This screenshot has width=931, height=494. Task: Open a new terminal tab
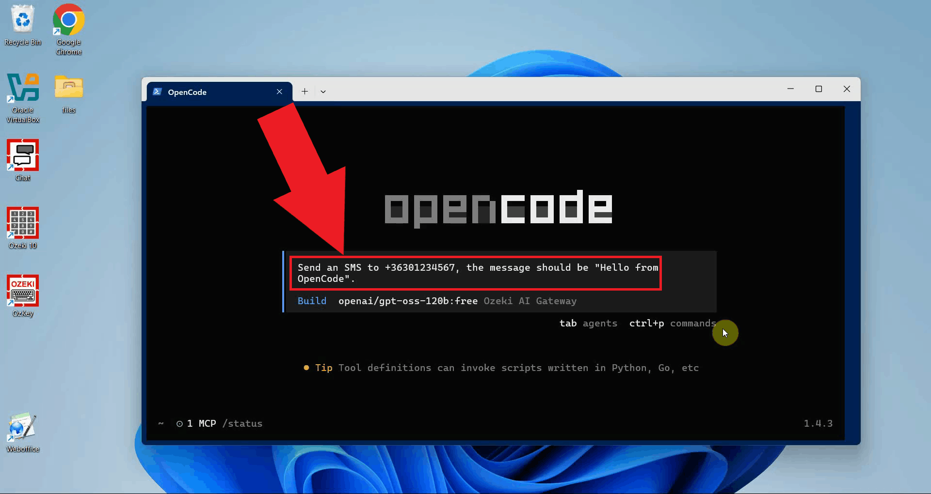point(305,91)
